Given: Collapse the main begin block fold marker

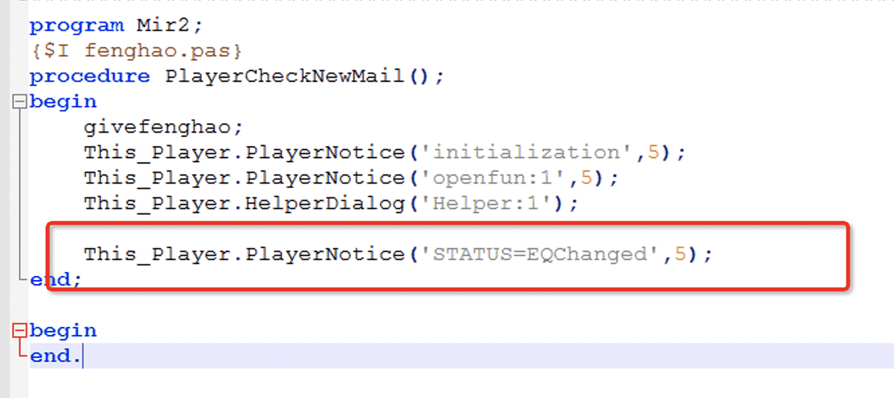Looking at the screenshot, I should [20, 331].
